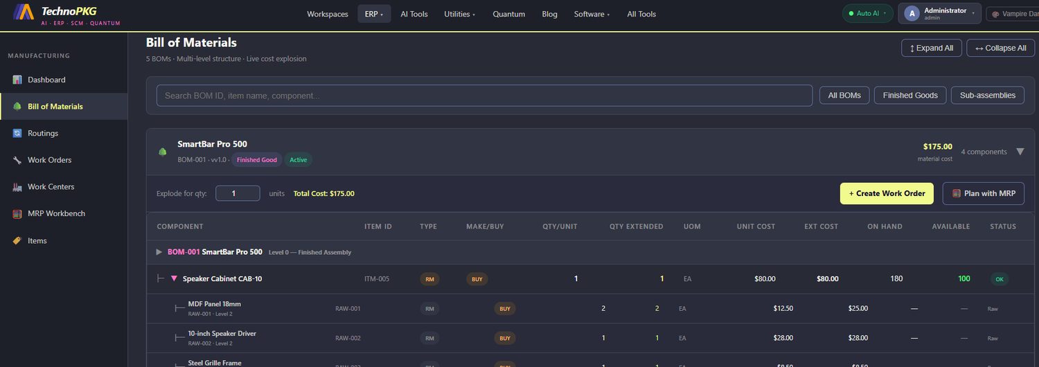The height and width of the screenshot is (367, 1039).
Task: Select the Routings icon in sidebar
Action: coord(17,133)
